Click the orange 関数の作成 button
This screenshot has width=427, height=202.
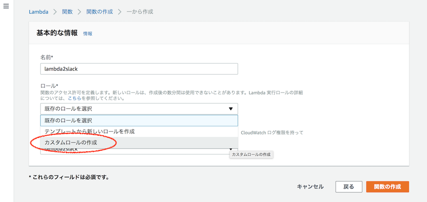pyautogui.click(x=387, y=187)
